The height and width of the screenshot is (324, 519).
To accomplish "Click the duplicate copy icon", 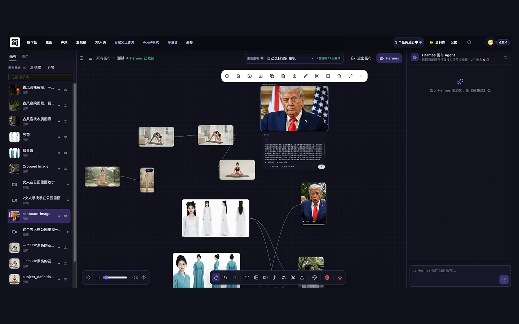I will click(x=272, y=76).
